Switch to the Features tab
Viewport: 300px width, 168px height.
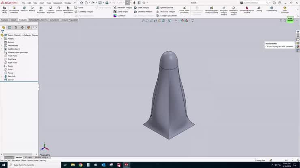[x=4, y=20]
